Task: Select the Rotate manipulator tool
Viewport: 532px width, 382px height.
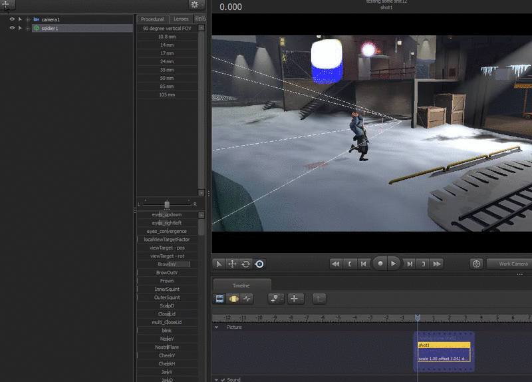Action: tap(245, 264)
